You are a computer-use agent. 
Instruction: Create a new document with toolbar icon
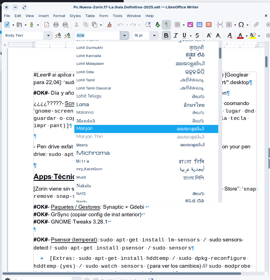[x=7, y=25]
